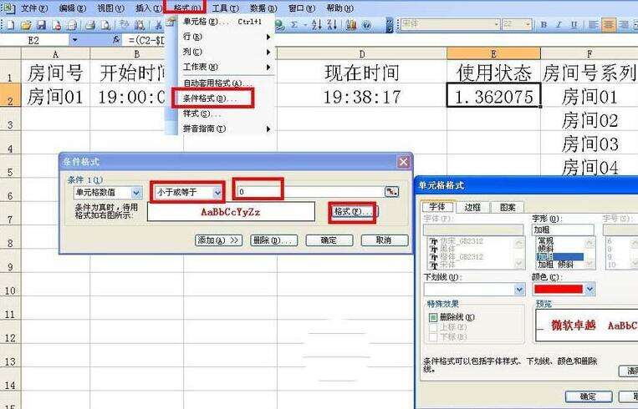Click the 添加 >> add button

pos(218,240)
